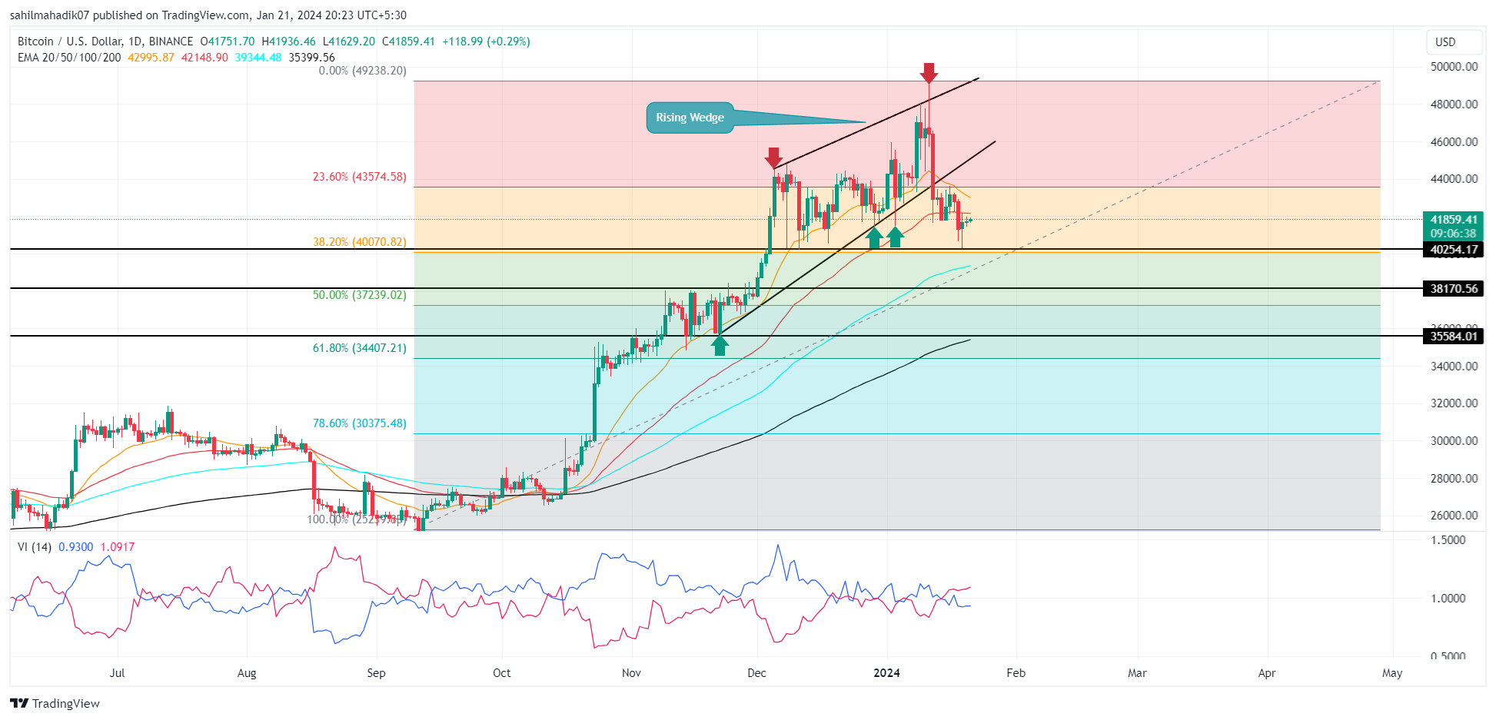Image resolution: width=1496 pixels, height=720 pixels.
Task: Click the Nov label on the time axis
Action: click(631, 673)
